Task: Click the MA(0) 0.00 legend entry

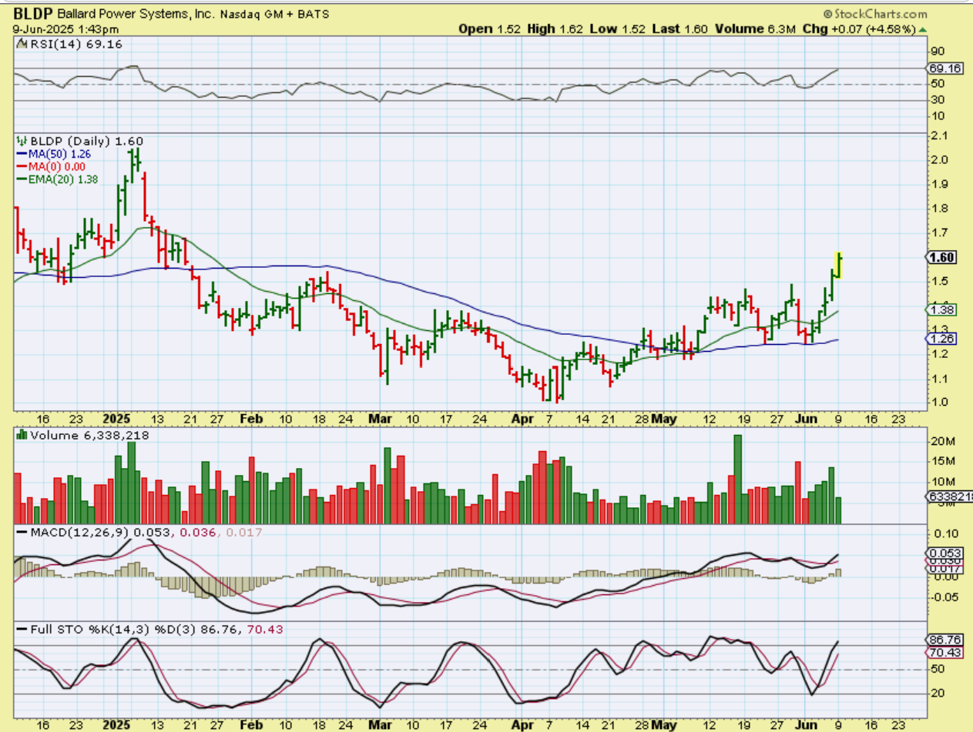Action: pyautogui.click(x=51, y=166)
